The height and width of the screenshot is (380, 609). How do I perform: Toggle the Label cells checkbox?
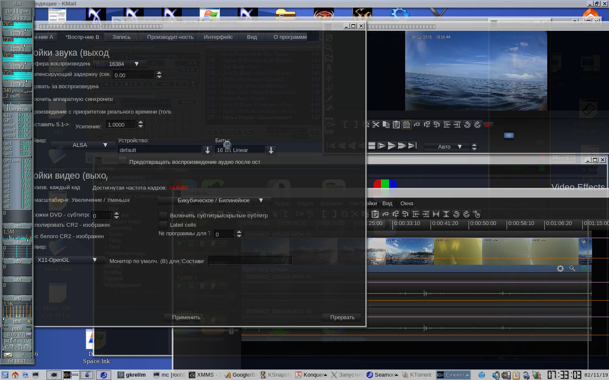(x=163, y=225)
